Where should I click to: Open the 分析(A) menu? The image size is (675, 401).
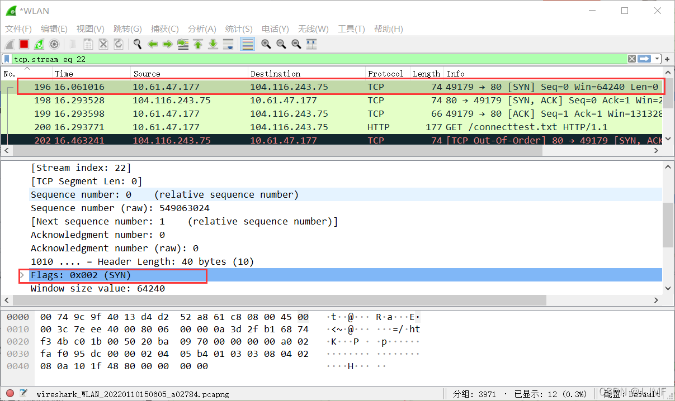202,29
